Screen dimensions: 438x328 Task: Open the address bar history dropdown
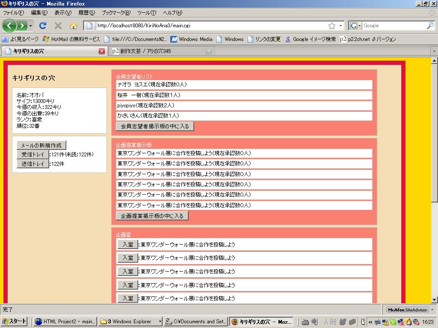tap(340, 26)
